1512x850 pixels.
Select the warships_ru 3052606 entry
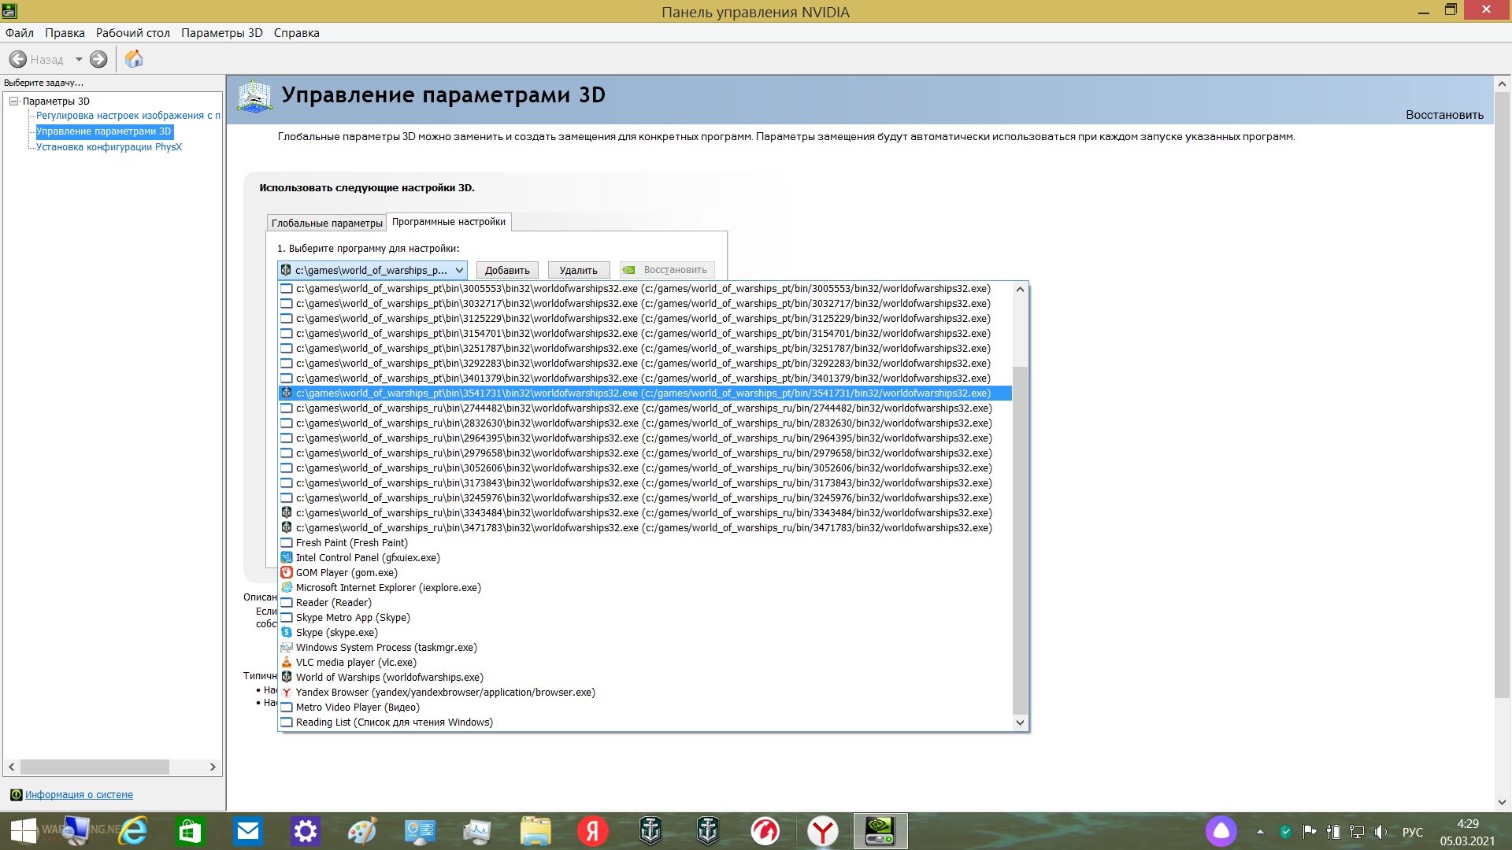(646, 468)
